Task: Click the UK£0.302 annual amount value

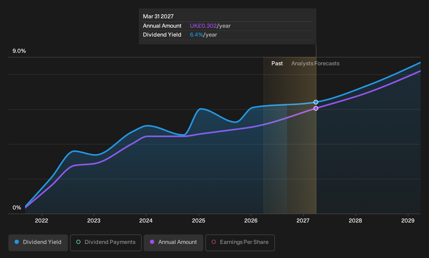Action: pos(203,26)
